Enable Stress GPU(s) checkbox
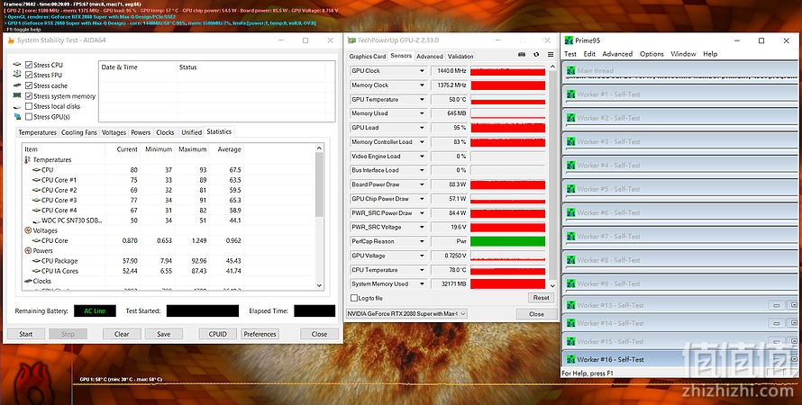 click(29, 117)
